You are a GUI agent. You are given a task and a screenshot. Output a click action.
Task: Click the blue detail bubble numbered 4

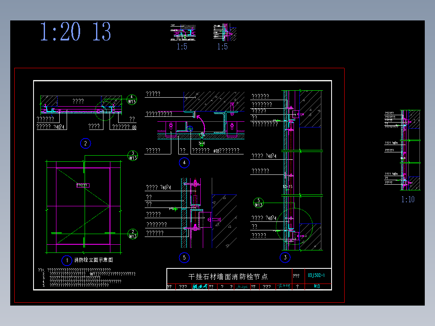[x=184, y=163]
